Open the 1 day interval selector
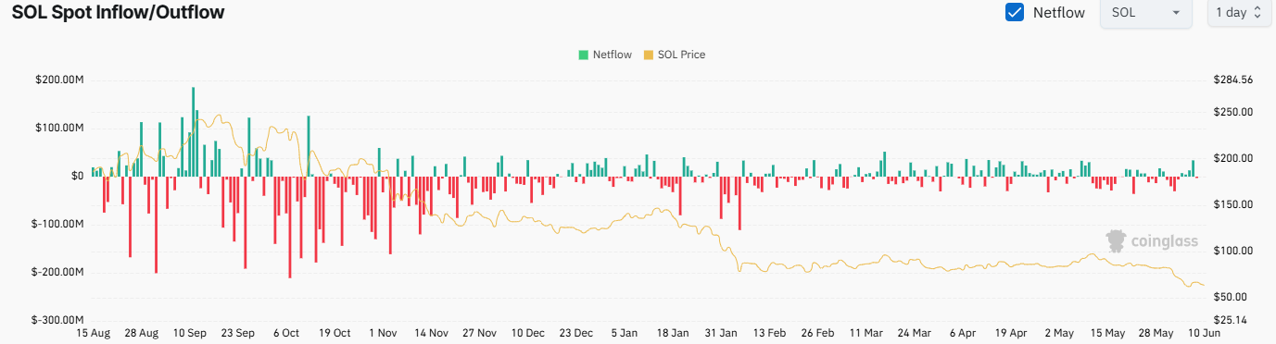The width and height of the screenshot is (1276, 344). (x=1241, y=13)
